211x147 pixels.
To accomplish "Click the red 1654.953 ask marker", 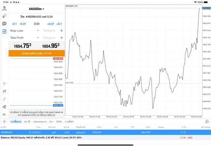I will point(58,59).
